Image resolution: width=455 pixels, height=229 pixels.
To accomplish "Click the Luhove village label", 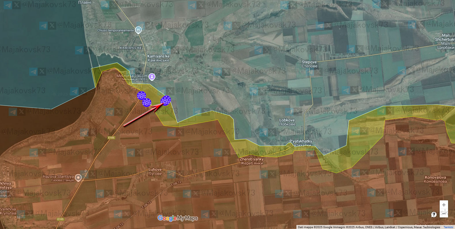I will click(155, 171).
